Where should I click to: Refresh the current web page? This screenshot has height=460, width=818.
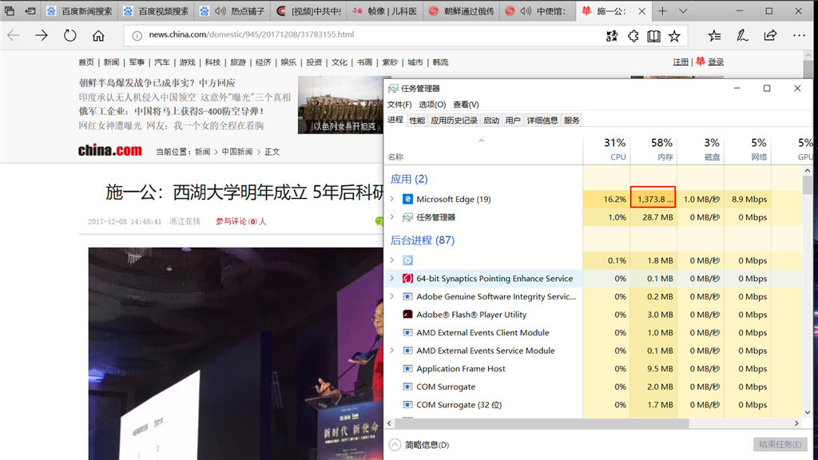coord(70,35)
